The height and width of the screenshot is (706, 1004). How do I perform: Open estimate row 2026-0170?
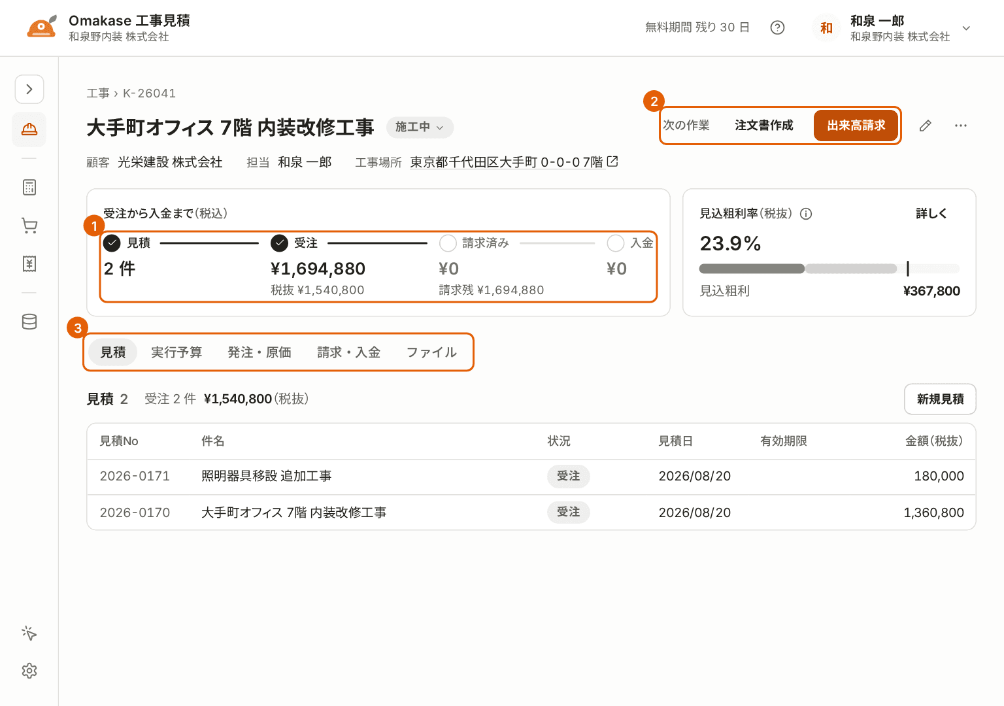(x=531, y=513)
